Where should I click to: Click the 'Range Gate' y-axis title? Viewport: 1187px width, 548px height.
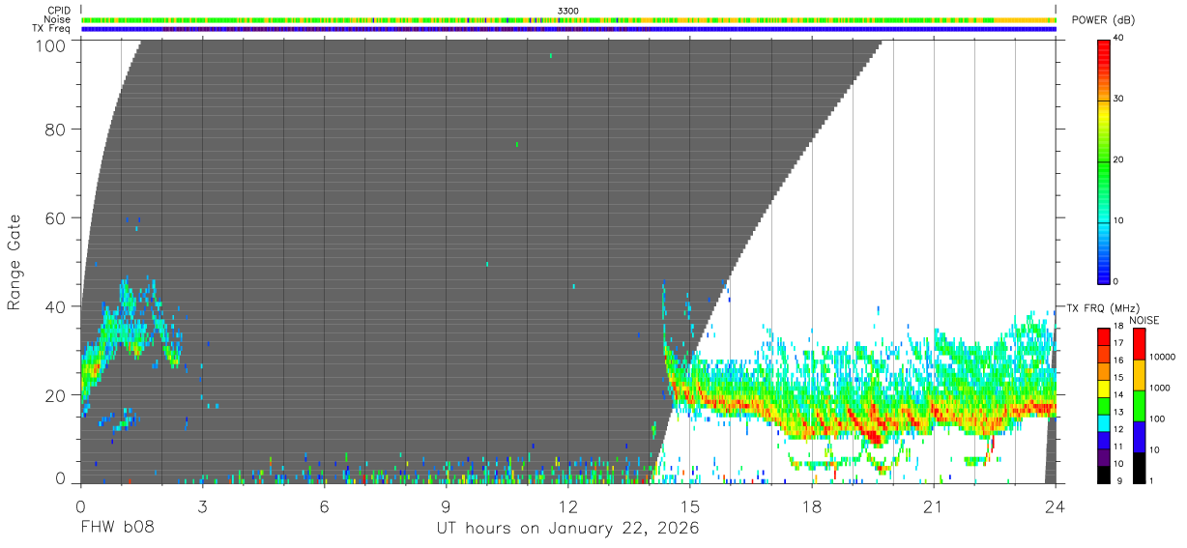click(14, 262)
